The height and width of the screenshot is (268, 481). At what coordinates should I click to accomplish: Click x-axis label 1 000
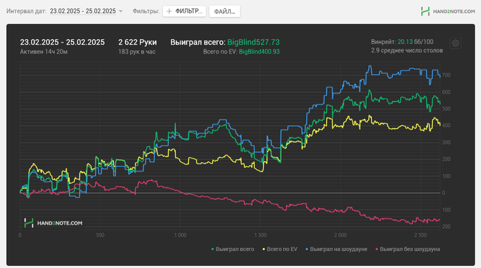(x=180, y=235)
